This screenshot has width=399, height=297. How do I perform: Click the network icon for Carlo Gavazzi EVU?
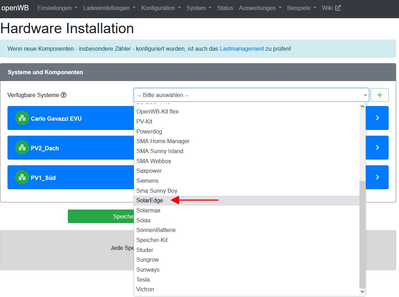coord(22,118)
